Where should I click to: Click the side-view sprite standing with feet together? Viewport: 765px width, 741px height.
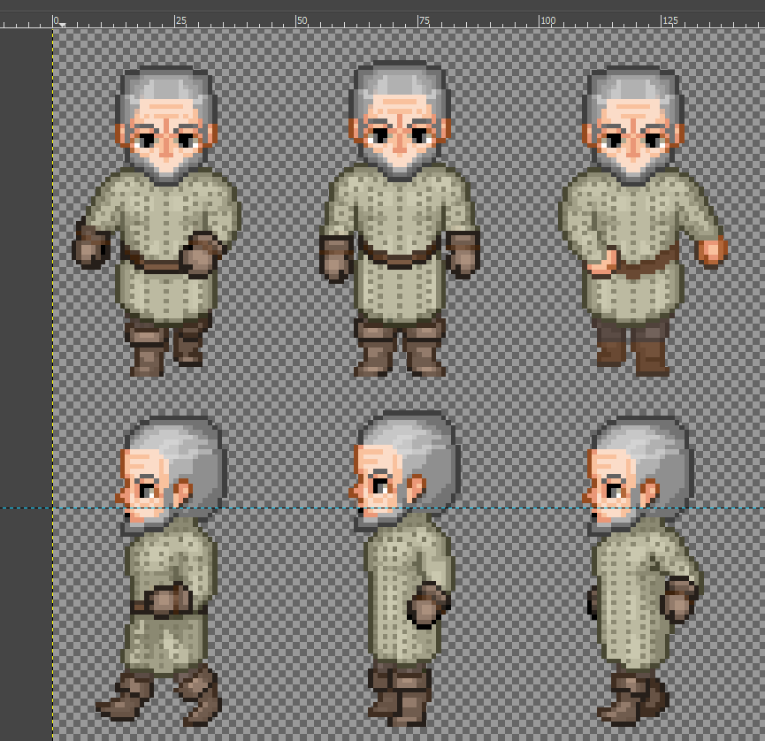[x=404, y=569]
